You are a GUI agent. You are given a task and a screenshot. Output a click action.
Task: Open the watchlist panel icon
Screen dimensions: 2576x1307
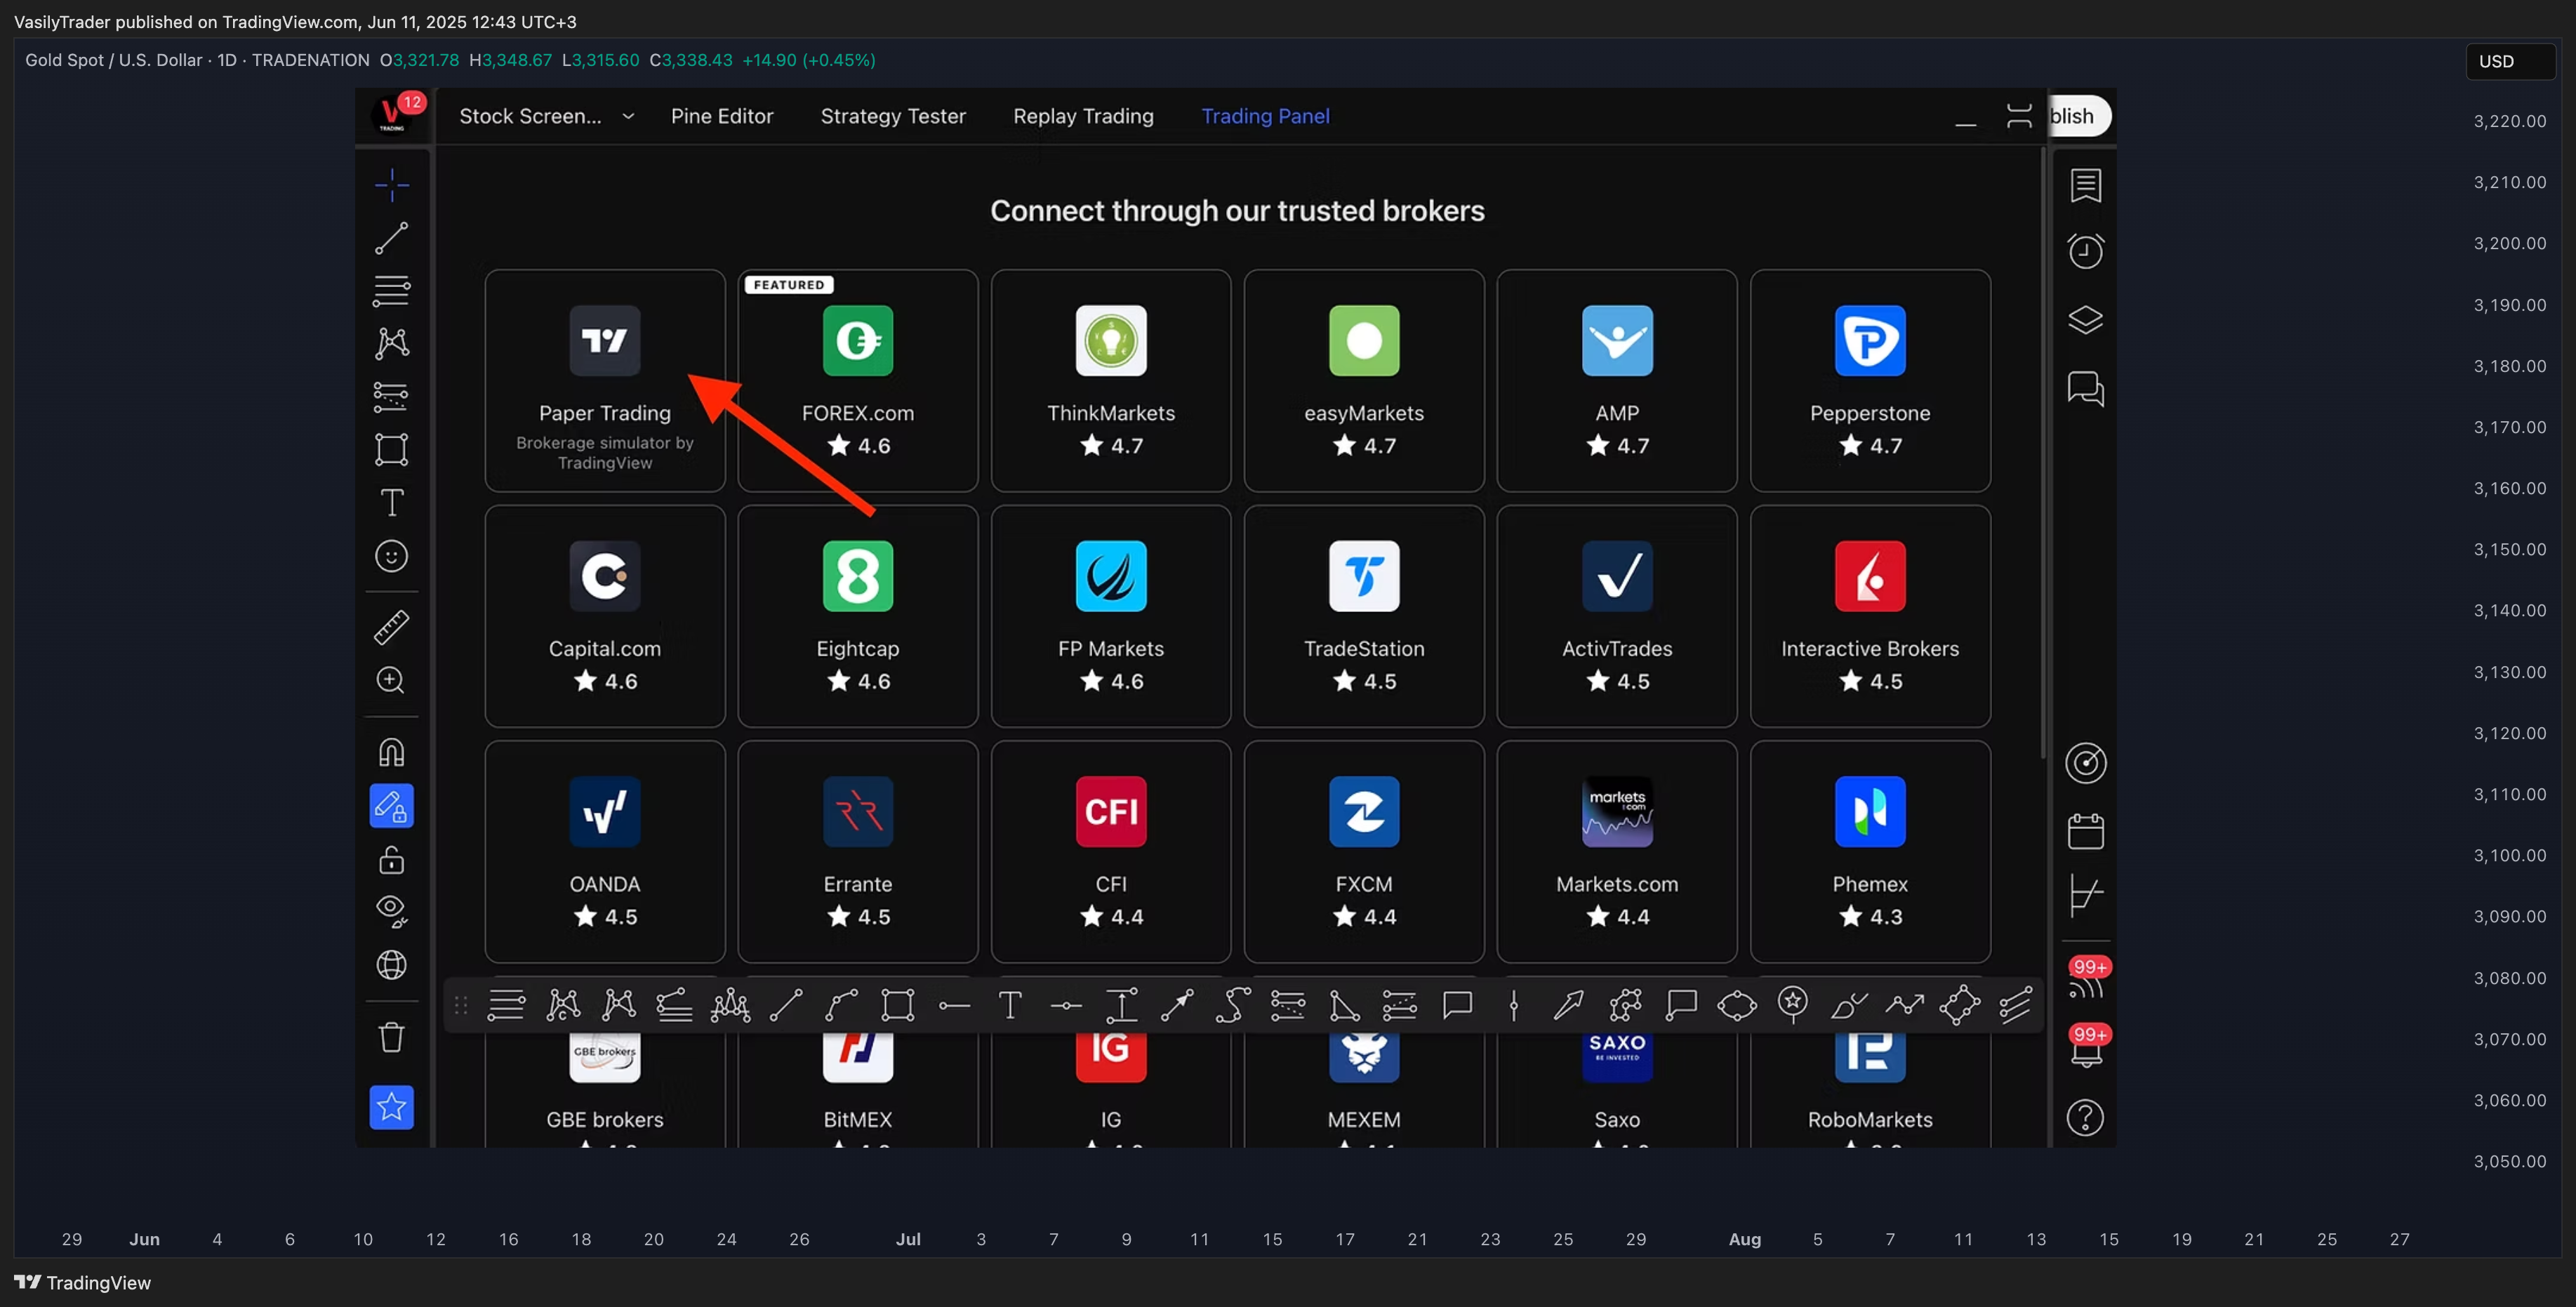click(x=2085, y=185)
